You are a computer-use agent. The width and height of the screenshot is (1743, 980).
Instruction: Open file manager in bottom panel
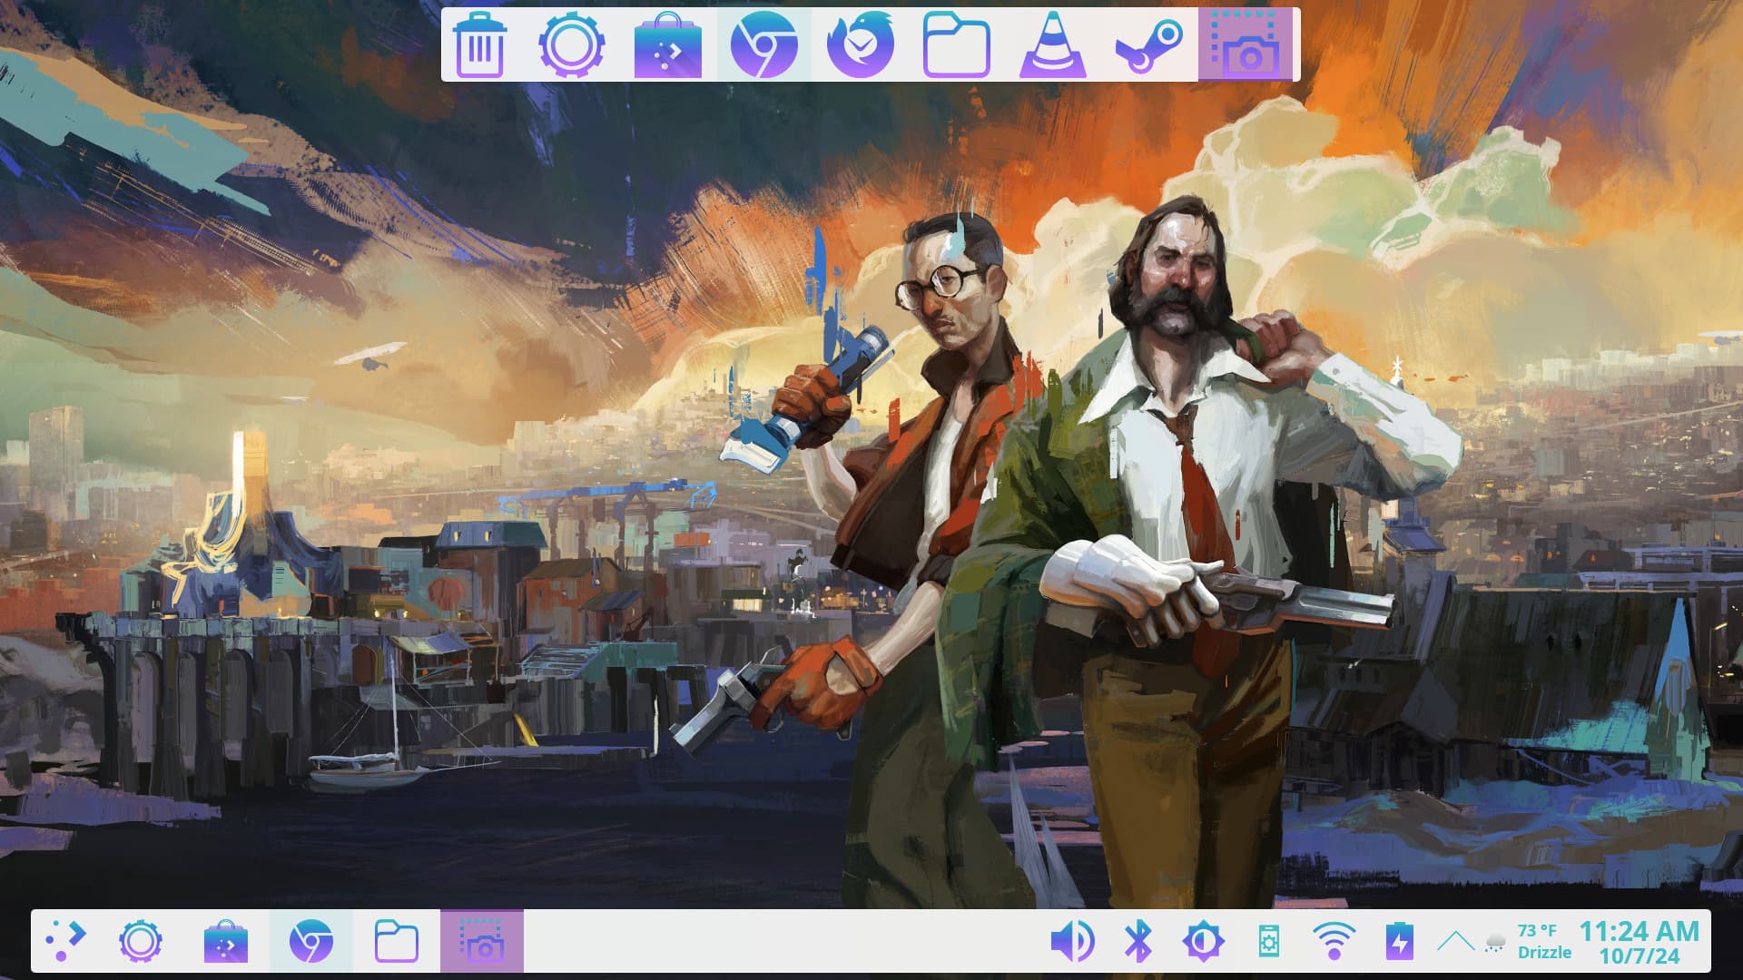tap(396, 941)
